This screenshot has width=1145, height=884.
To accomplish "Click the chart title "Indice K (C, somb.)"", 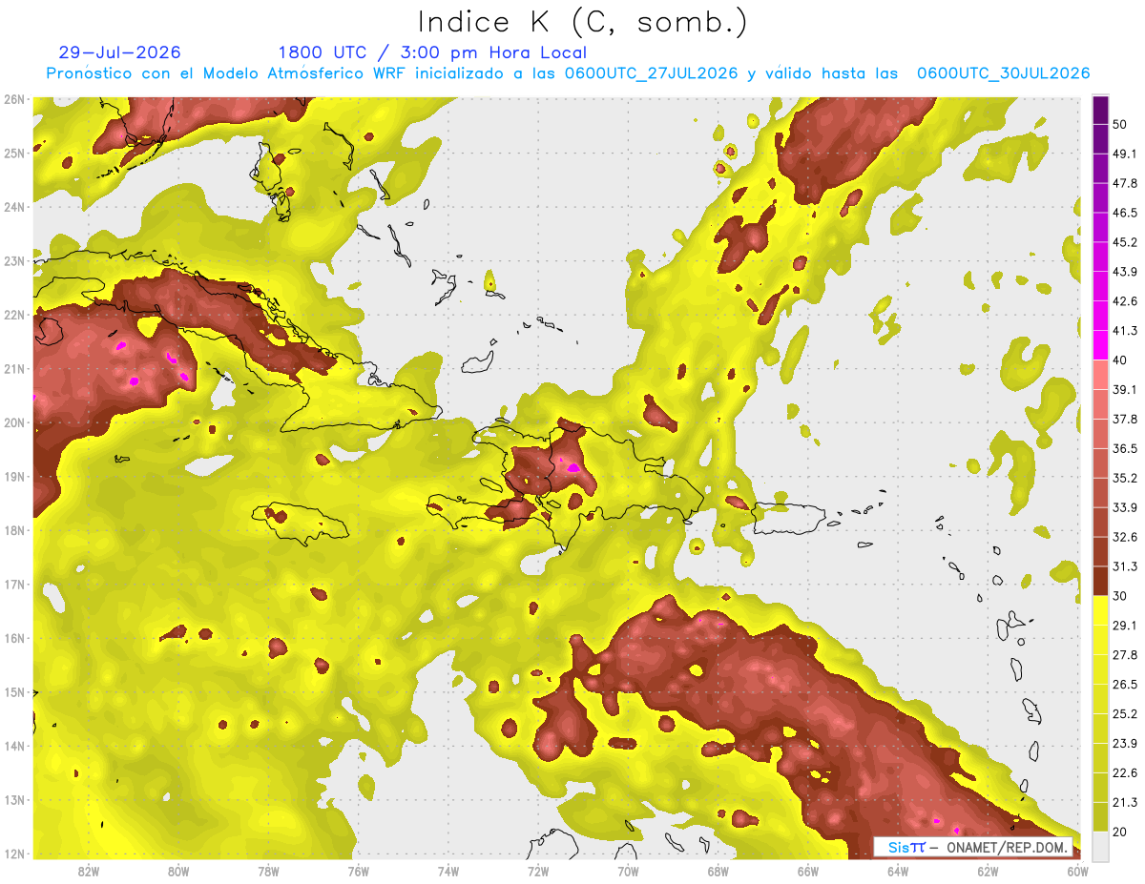I will (x=582, y=22).
